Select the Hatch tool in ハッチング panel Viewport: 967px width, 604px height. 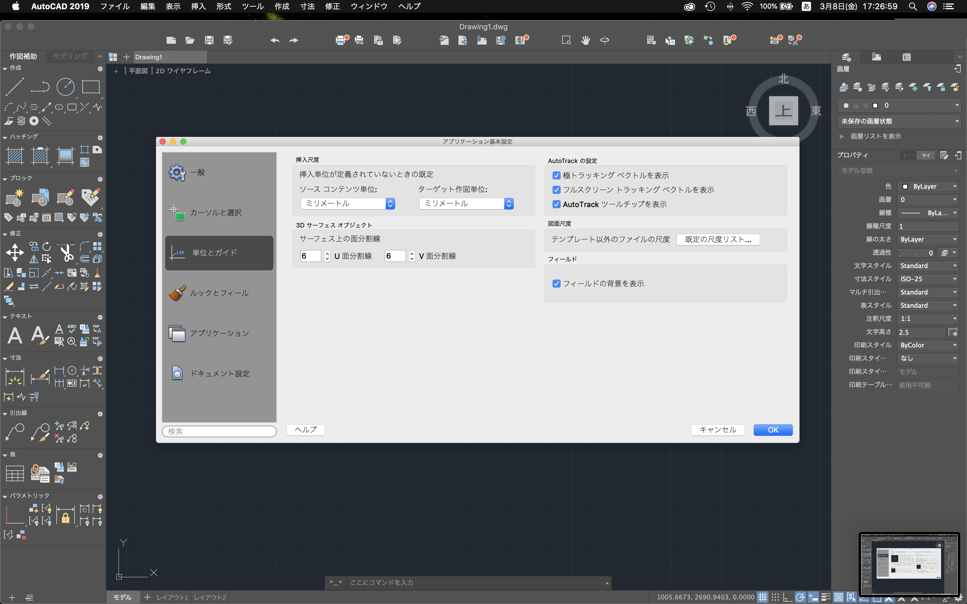tap(15, 156)
